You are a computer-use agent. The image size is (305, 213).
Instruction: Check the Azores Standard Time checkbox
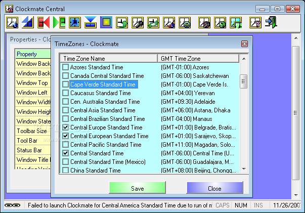pyautogui.click(x=66, y=67)
